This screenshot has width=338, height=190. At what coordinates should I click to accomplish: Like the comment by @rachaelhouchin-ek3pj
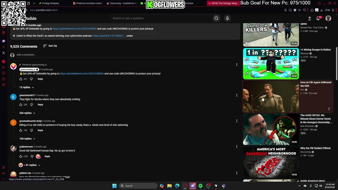[x=21, y=130]
